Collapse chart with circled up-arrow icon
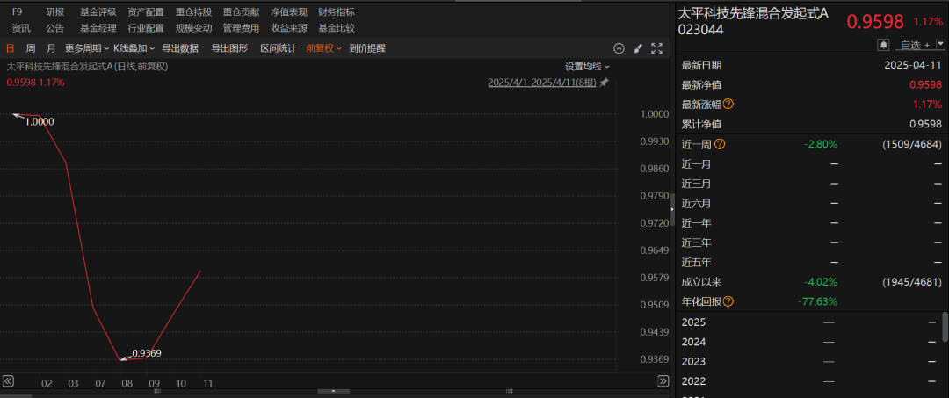Viewport: 949px width, 398px height. [x=619, y=48]
